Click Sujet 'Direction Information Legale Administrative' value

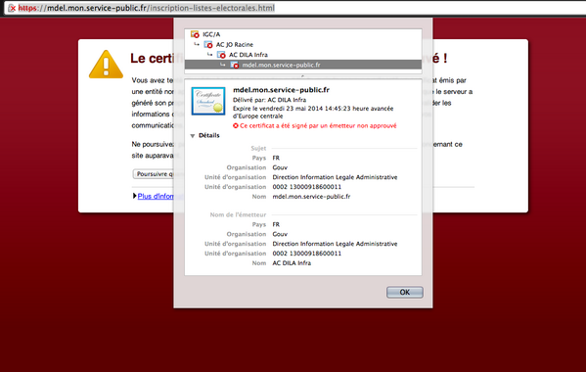[335, 177]
